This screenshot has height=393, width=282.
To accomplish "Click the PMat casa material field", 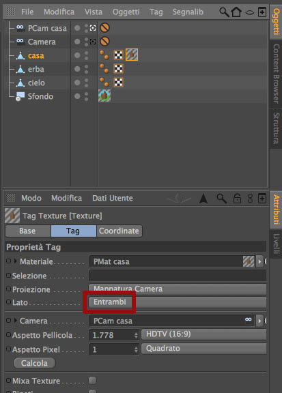I will 166,262.
